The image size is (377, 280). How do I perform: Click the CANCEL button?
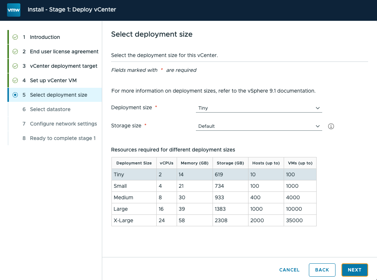tap(289, 270)
